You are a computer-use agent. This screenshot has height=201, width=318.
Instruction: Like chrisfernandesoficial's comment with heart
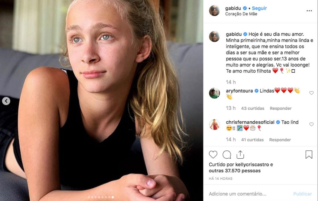pyautogui.click(x=311, y=124)
